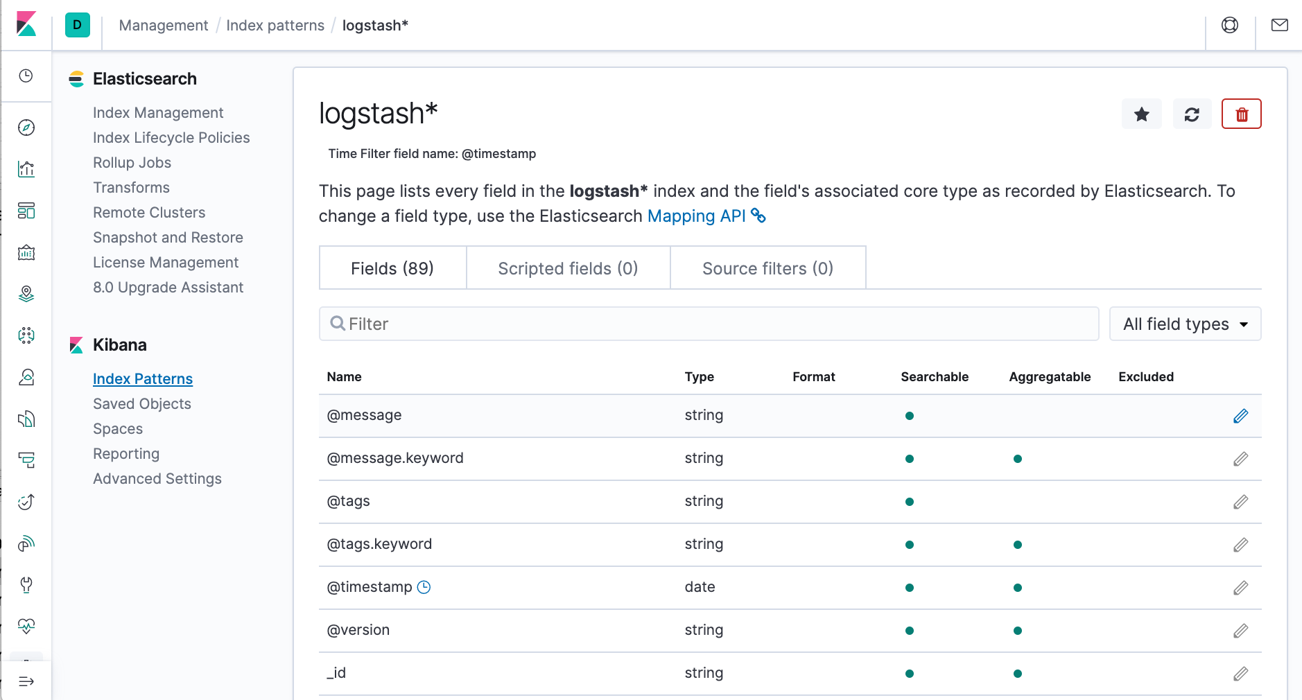Open Visualize chart icon in sidebar
The height and width of the screenshot is (700, 1302).
[26, 169]
